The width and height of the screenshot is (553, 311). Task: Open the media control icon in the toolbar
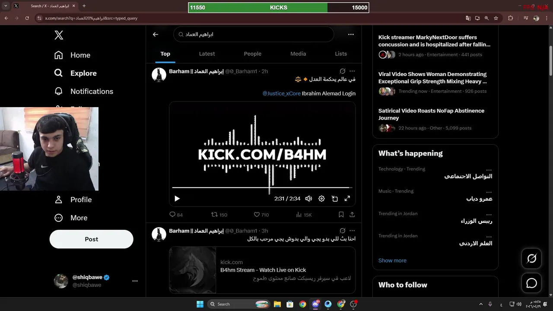tap(526, 18)
